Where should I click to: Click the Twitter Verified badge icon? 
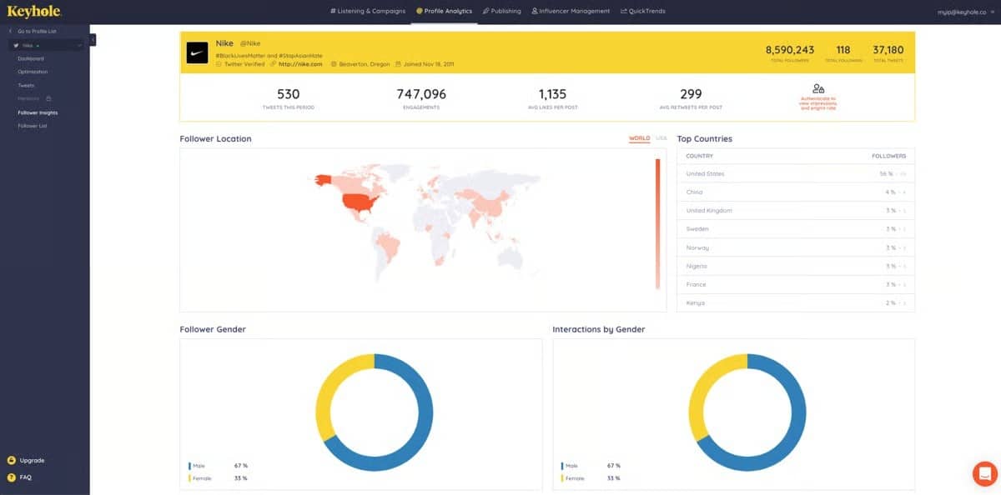[x=219, y=64]
